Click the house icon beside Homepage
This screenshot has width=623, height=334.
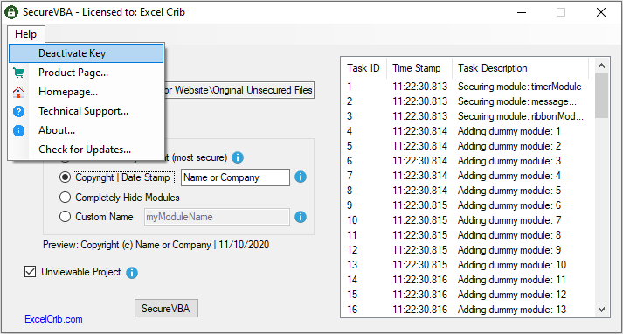click(x=18, y=93)
